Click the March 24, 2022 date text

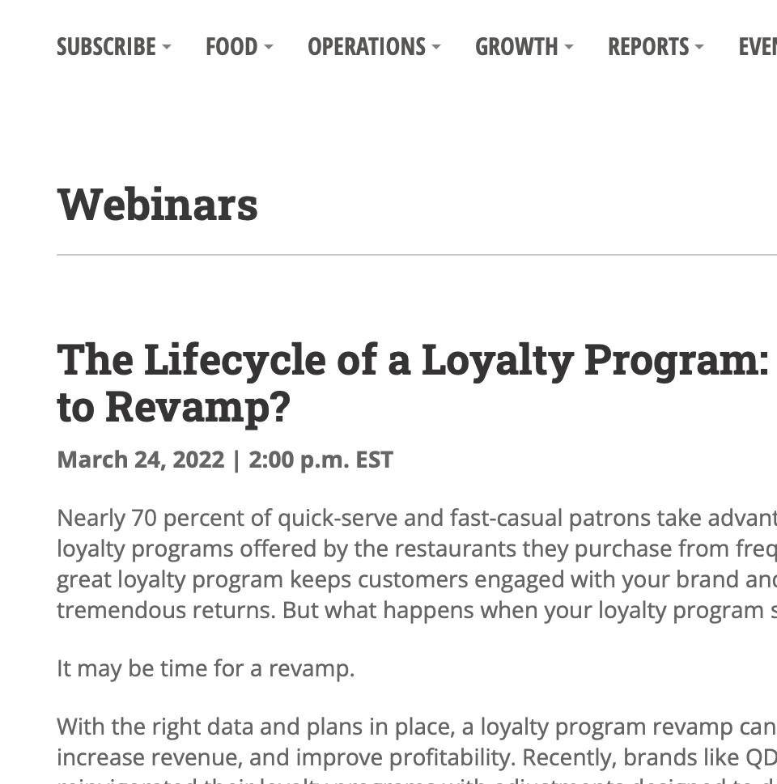(141, 460)
